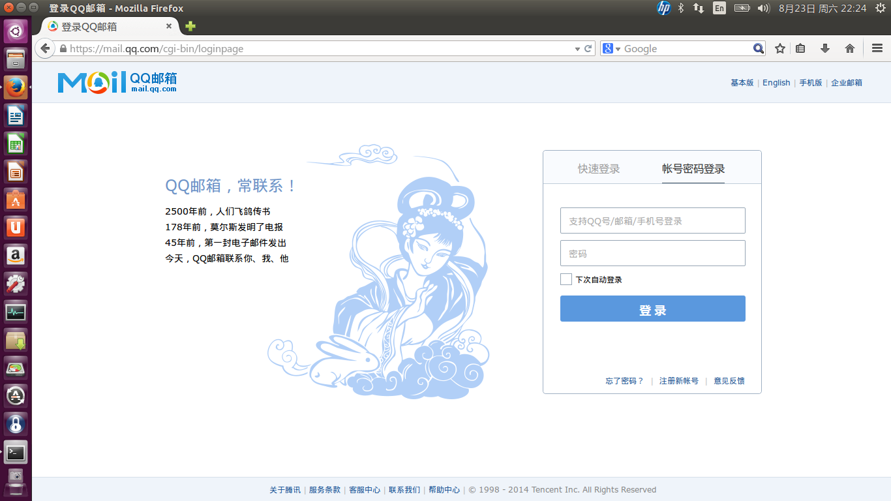Open the downloads arrow icon
Image resolution: width=891 pixels, height=501 pixels.
(824, 48)
